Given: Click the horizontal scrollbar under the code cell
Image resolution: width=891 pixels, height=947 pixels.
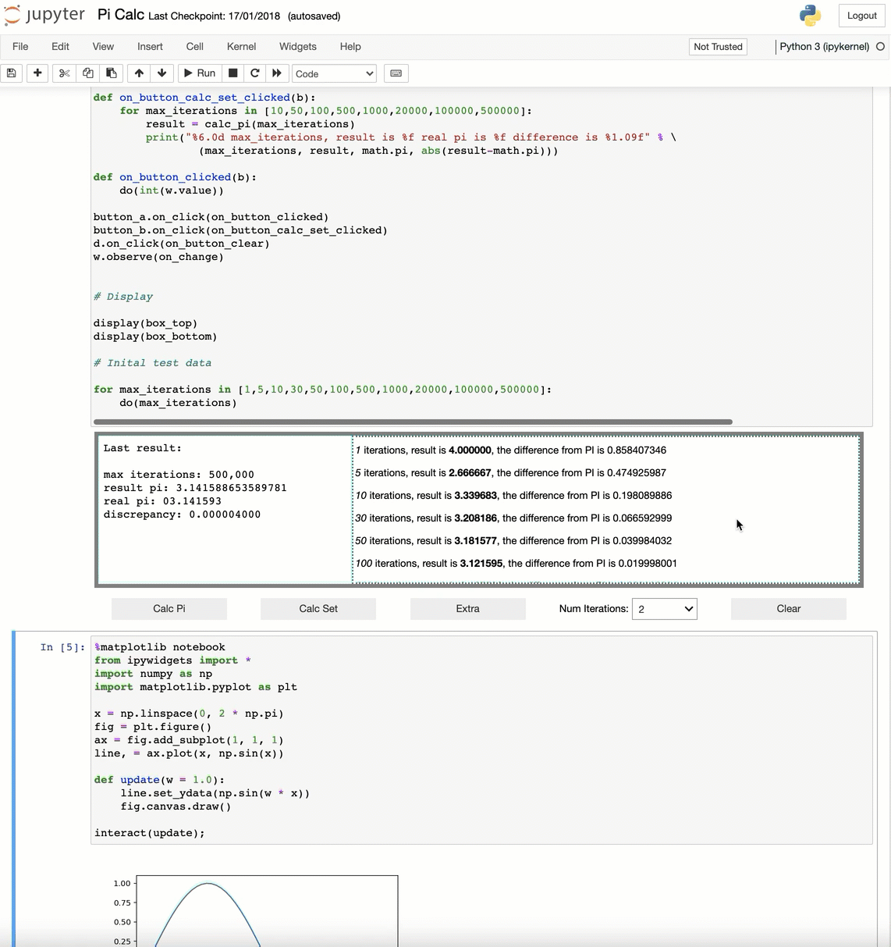Looking at the screenshot, I should tap(414, 422).
